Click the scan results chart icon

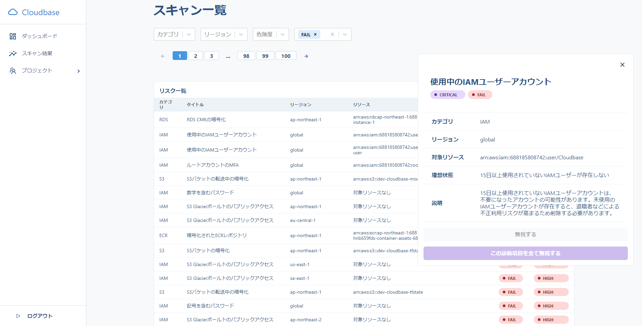tap(13, 54)
